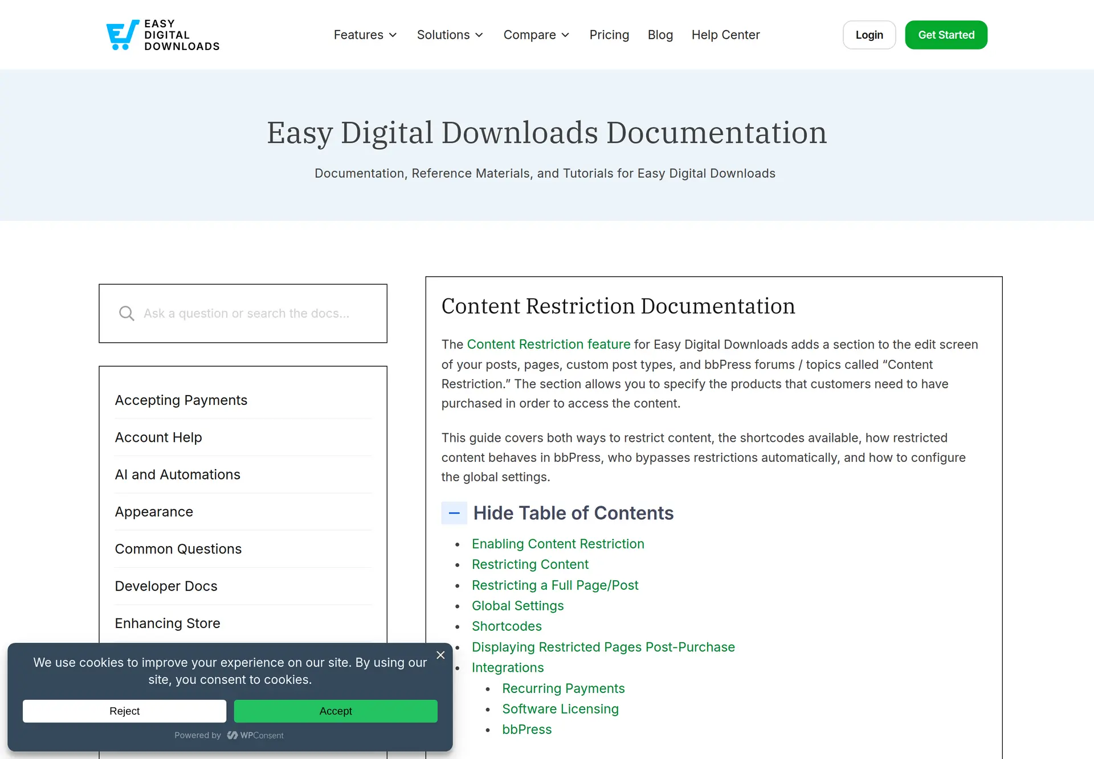Viewport: 1094px width, 759px height.
Task: Select AI and Automations category
Action: (178, 474)
